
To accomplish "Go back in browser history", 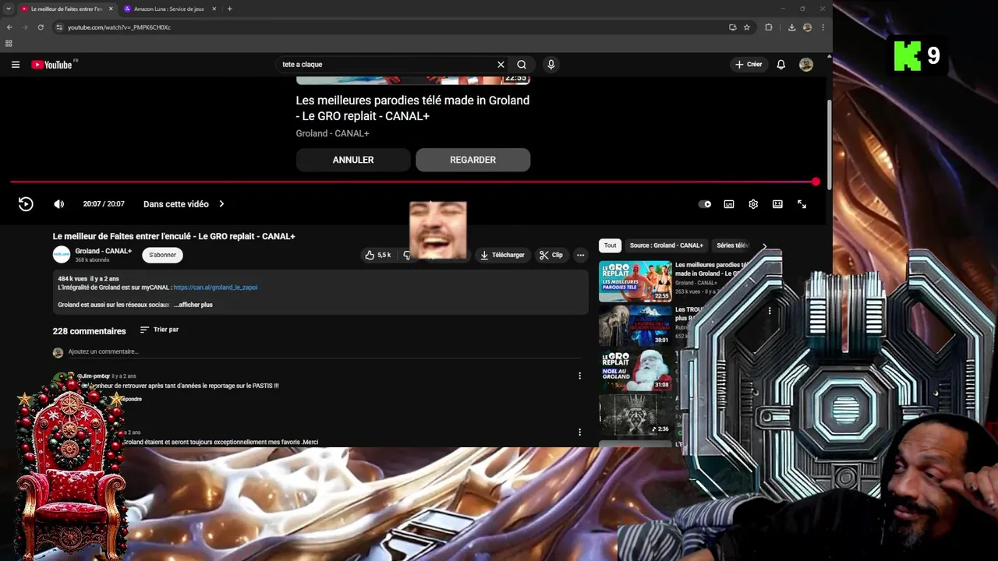I will tap(9, 27).
